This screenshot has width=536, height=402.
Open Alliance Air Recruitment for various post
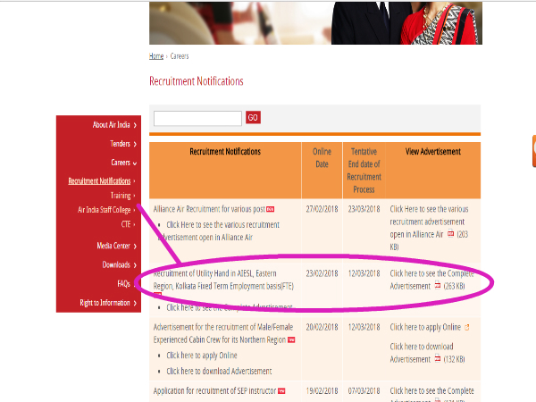pos(209,209)
